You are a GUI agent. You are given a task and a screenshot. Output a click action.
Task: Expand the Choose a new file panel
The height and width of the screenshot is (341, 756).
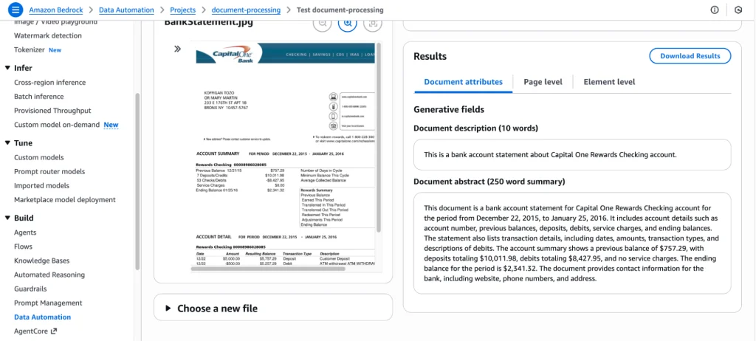click(273, 309)
